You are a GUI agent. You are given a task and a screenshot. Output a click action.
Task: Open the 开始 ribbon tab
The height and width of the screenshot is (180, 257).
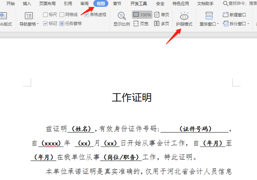point(10,3)
